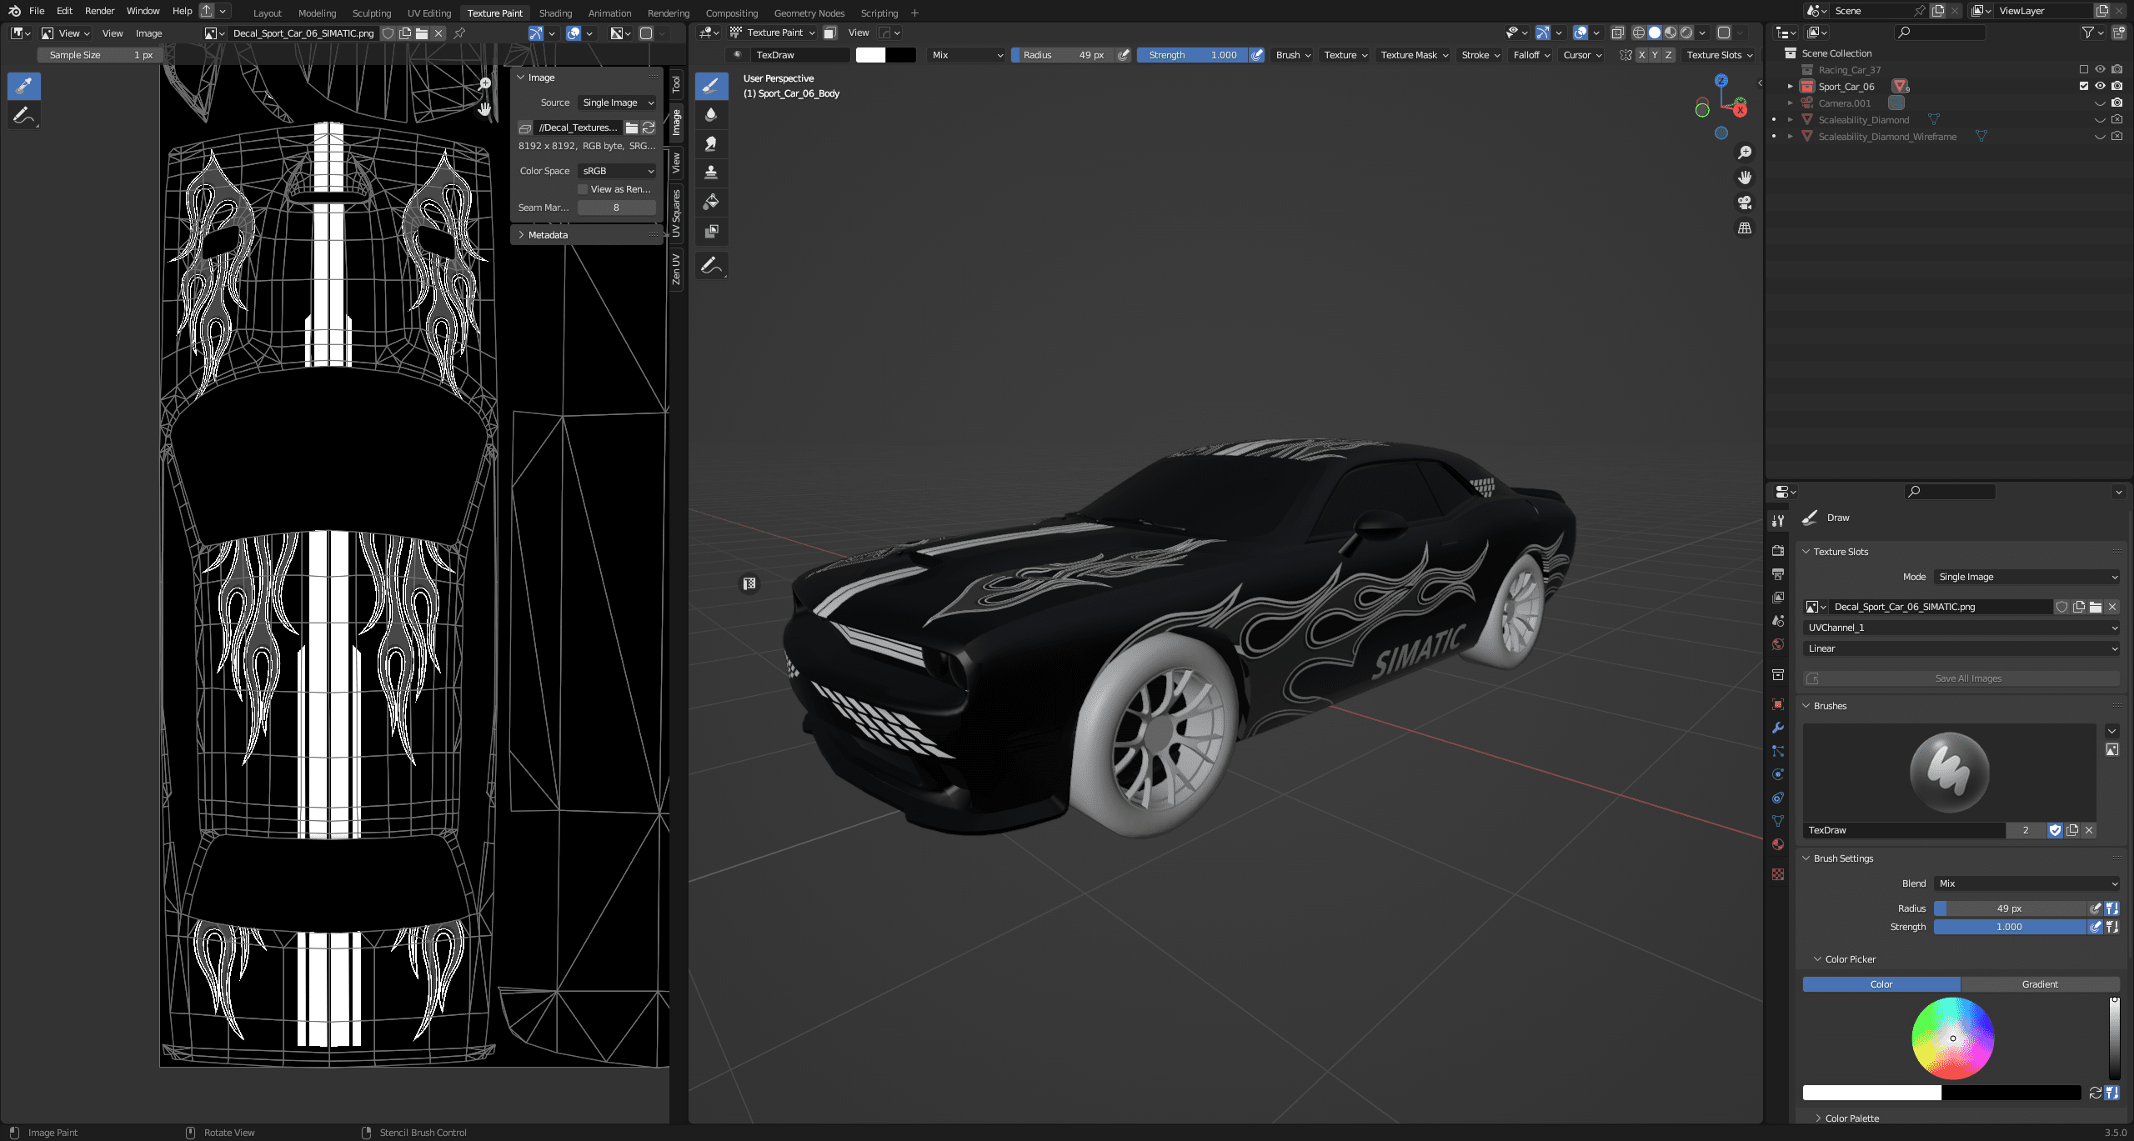
Task: Select the Annotate tool in 3D viewport
Action: (711, 266)
